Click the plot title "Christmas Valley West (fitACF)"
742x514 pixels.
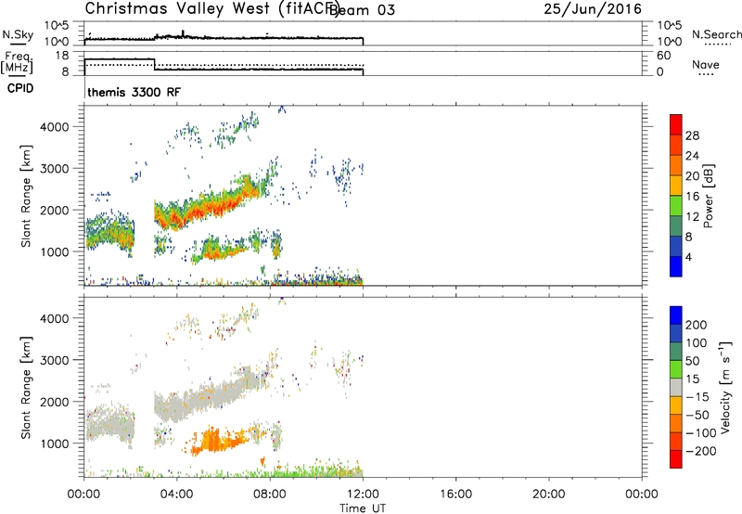tap(212, 8)
